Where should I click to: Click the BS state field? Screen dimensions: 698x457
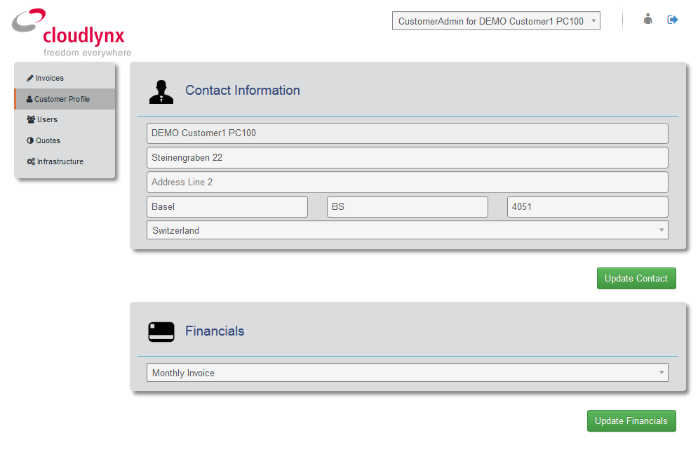tap(408, 206)
